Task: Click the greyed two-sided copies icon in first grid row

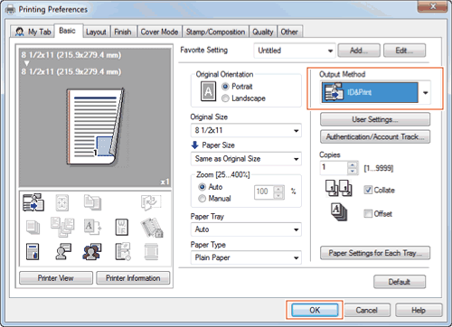Action: [x=92, y=202]
